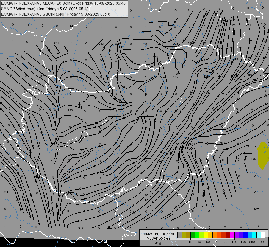Click the SBCIN value '127' on the map

[x=175, y=10]
